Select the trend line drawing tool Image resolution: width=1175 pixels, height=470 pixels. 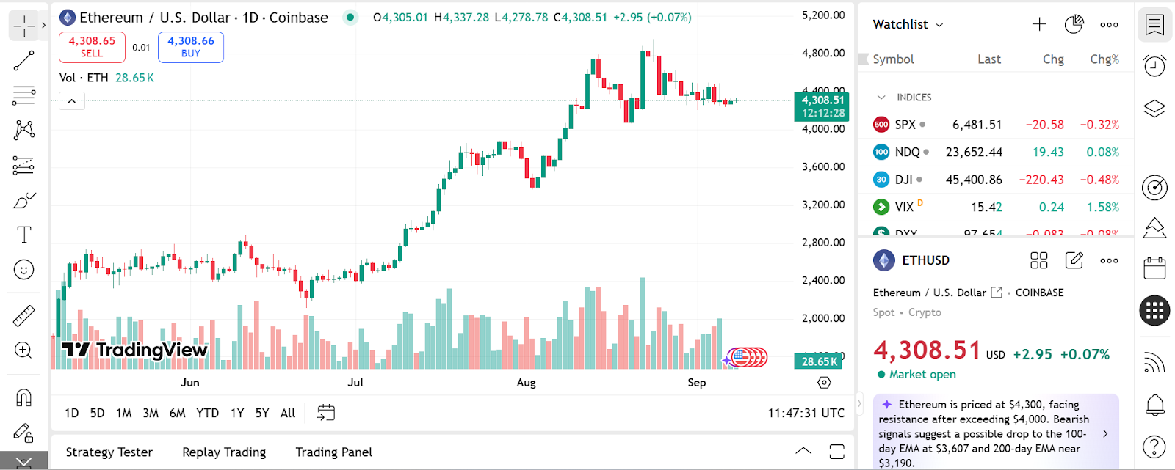pyautogui.click(x=23, y=60)
